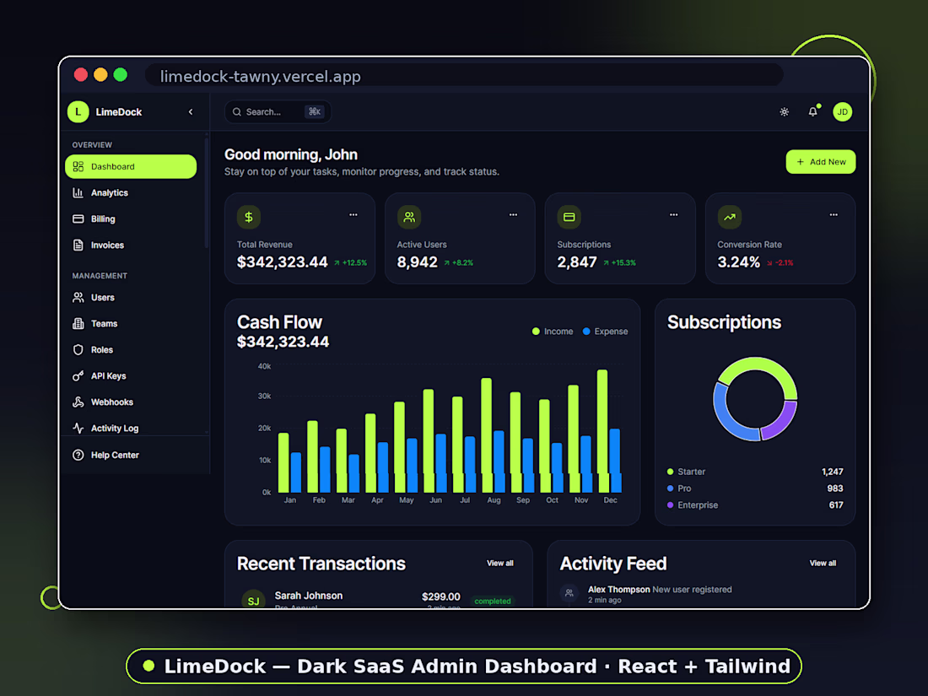
Task: View all Activity Feed entries
Action: [823, 564]
